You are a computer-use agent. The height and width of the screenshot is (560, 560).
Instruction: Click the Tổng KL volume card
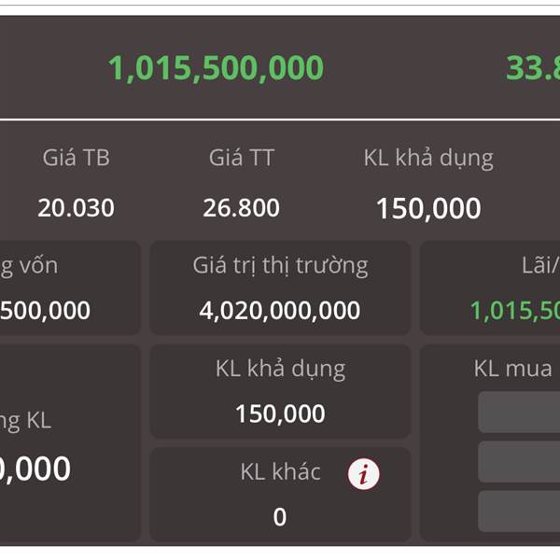pyautogui.click(x=70, y=442)
